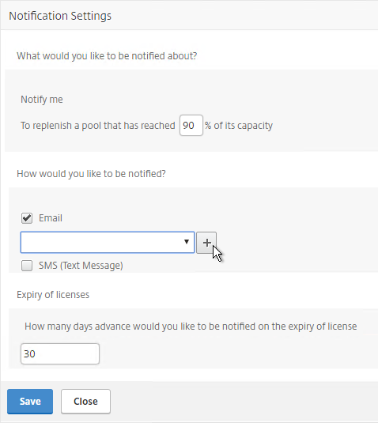Close the Notification Settings dialog
The height and width of the screenshot is (423, 378).
pyautogui.click(x=85, y=402)
